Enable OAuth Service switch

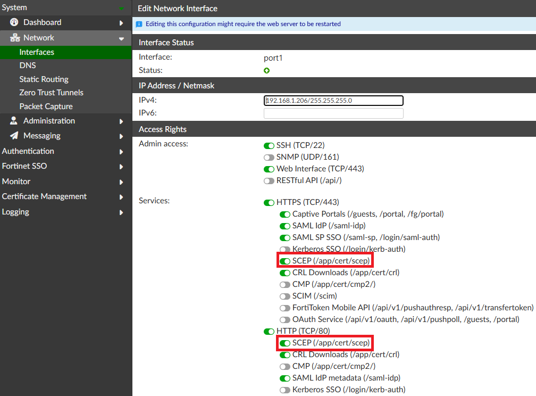[285, 320]
